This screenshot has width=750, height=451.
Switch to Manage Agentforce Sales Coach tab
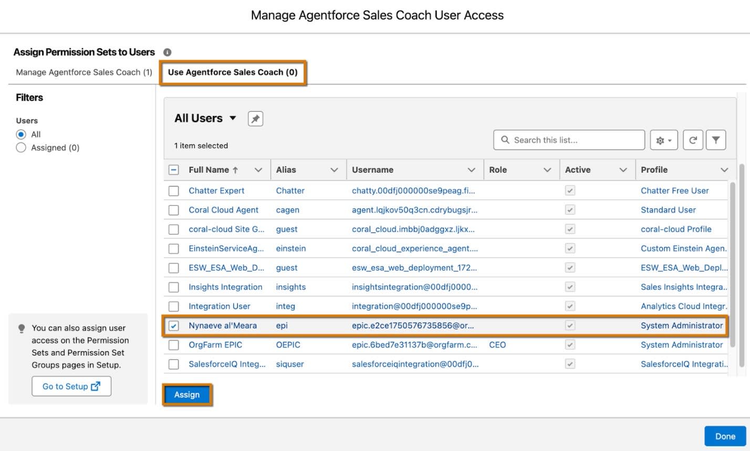84,72
